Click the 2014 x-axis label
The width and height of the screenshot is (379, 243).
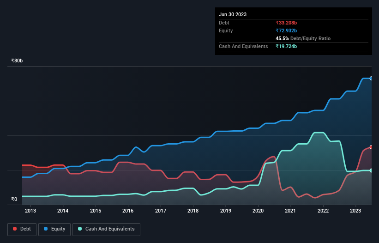coord(63,211)
